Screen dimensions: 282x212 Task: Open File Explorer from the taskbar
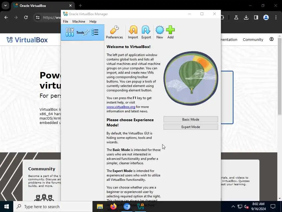tap(100, 206)
